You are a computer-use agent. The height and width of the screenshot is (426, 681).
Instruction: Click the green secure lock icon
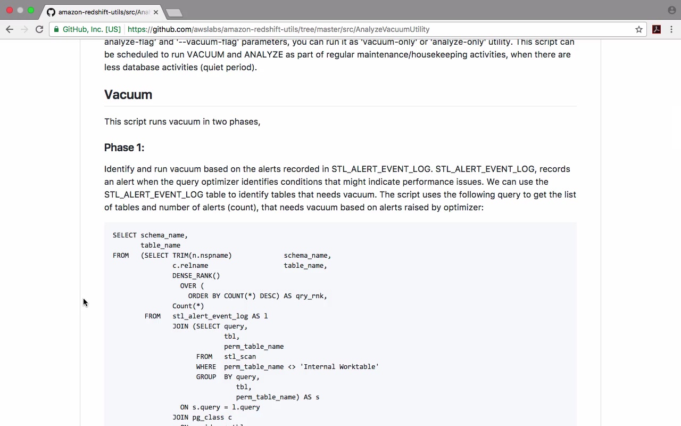pyautogui.click(x=56, y=29)
